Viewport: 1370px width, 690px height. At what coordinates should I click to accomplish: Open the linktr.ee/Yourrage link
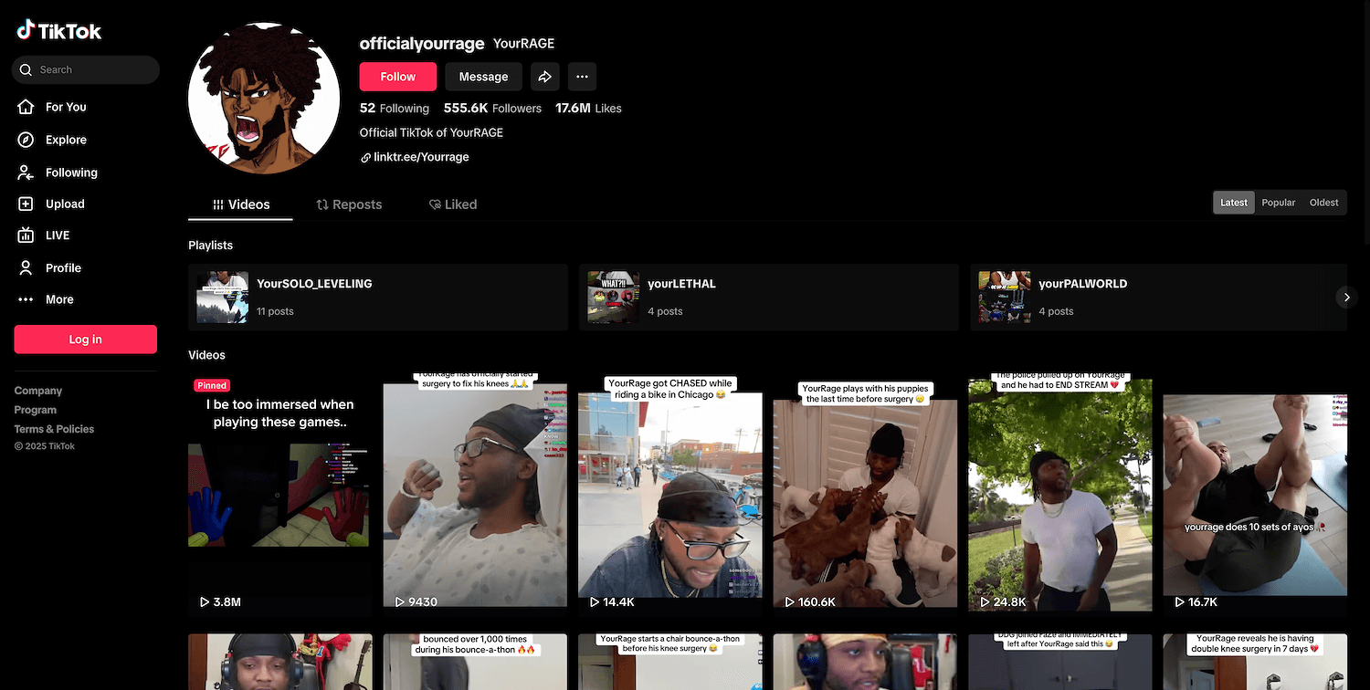point(420,157)
